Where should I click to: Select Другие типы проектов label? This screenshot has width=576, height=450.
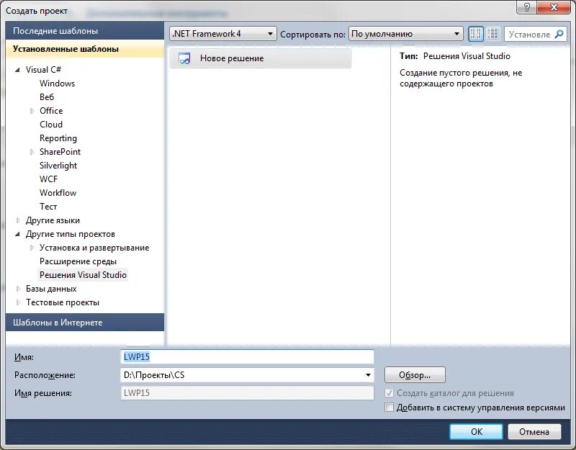point(70,234)
